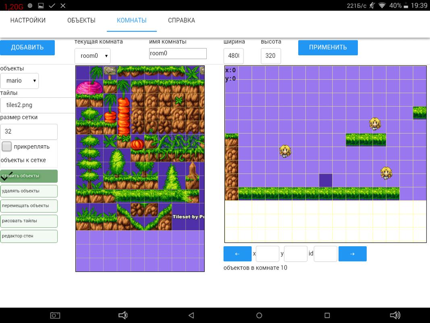
Task: Open the tiles dropdown tiles2.png
Action: tap(37, 105)
